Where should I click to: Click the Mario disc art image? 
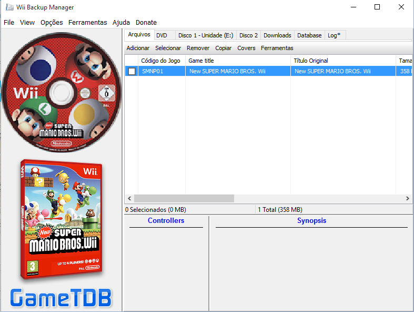pyautogui.click(x=62, y=92)
